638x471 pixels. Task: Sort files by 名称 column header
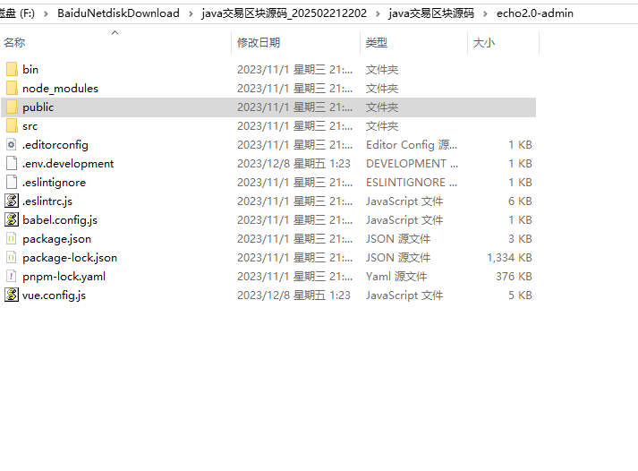tap(15, 43)
